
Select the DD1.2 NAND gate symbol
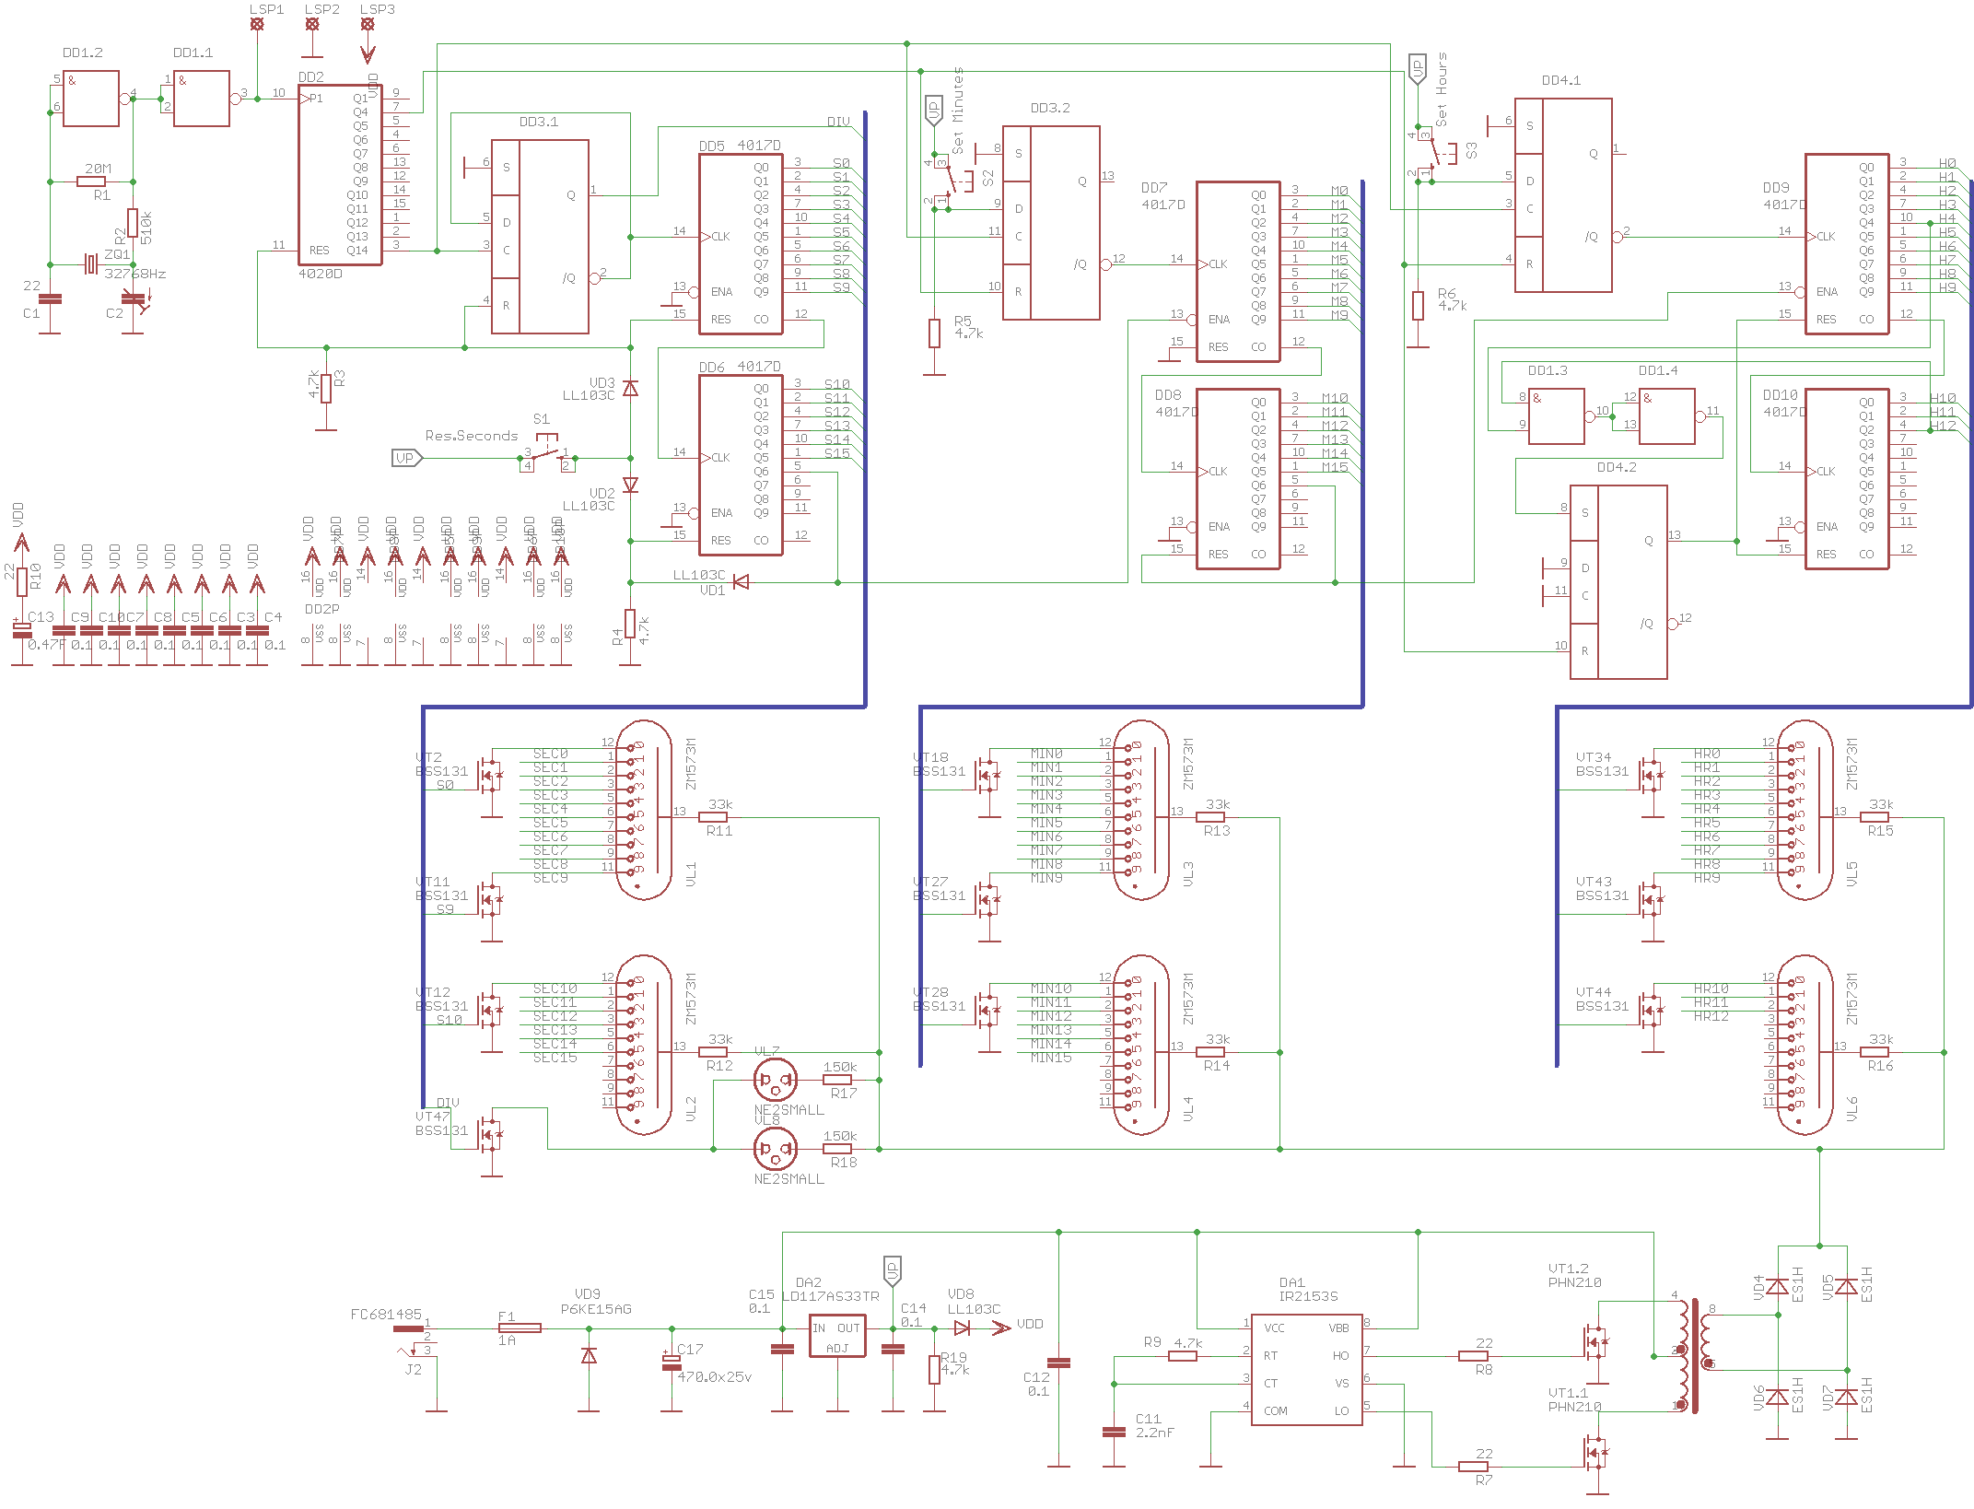point(91,99)
